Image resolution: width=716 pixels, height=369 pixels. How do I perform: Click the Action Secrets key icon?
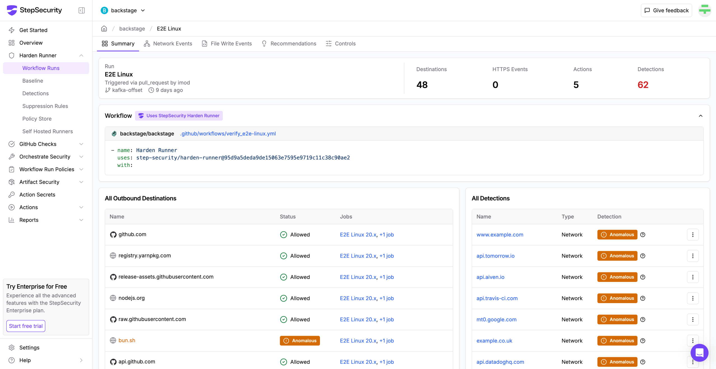click(12, 195)
